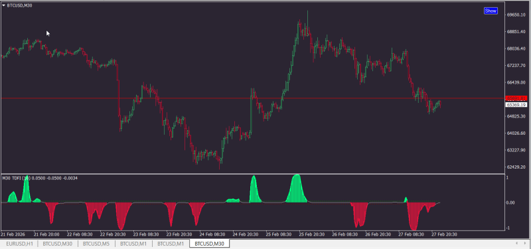Click the 64825.30 price scale value
Screen dimensions: 531x249
[516, 116]
